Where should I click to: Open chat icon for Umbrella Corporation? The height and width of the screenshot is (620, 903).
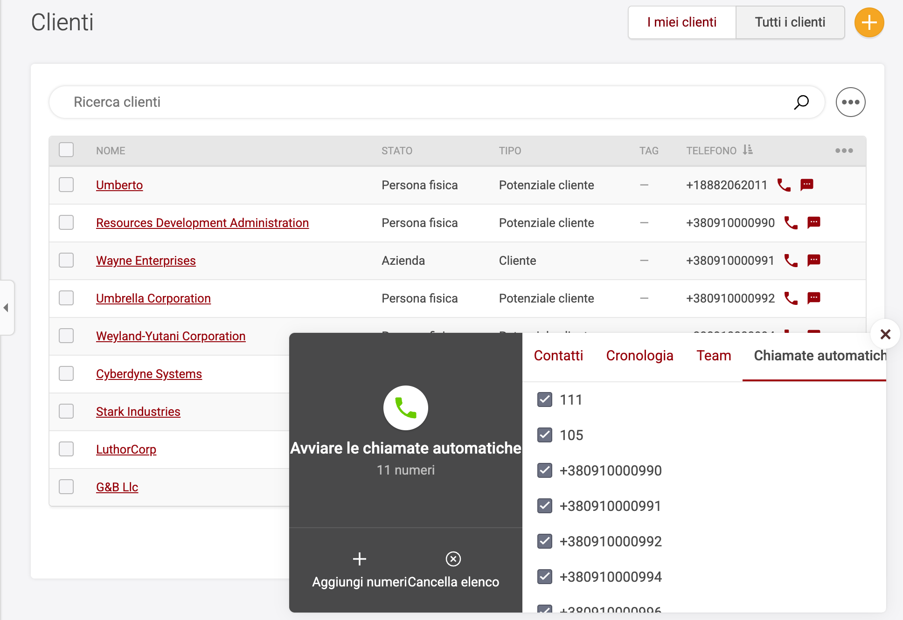coord(814,298)
